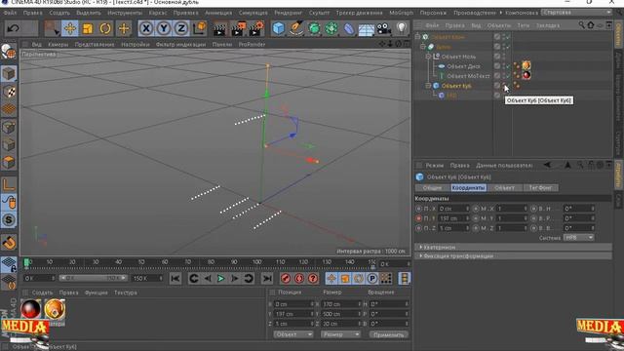Open the Инструменты menu
624x351 pixels.
pos(125,13)
